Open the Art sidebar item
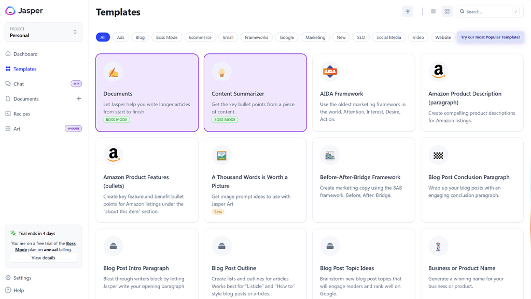The height and width of the screenshot is (299, 531). click(x=17, y=129)
